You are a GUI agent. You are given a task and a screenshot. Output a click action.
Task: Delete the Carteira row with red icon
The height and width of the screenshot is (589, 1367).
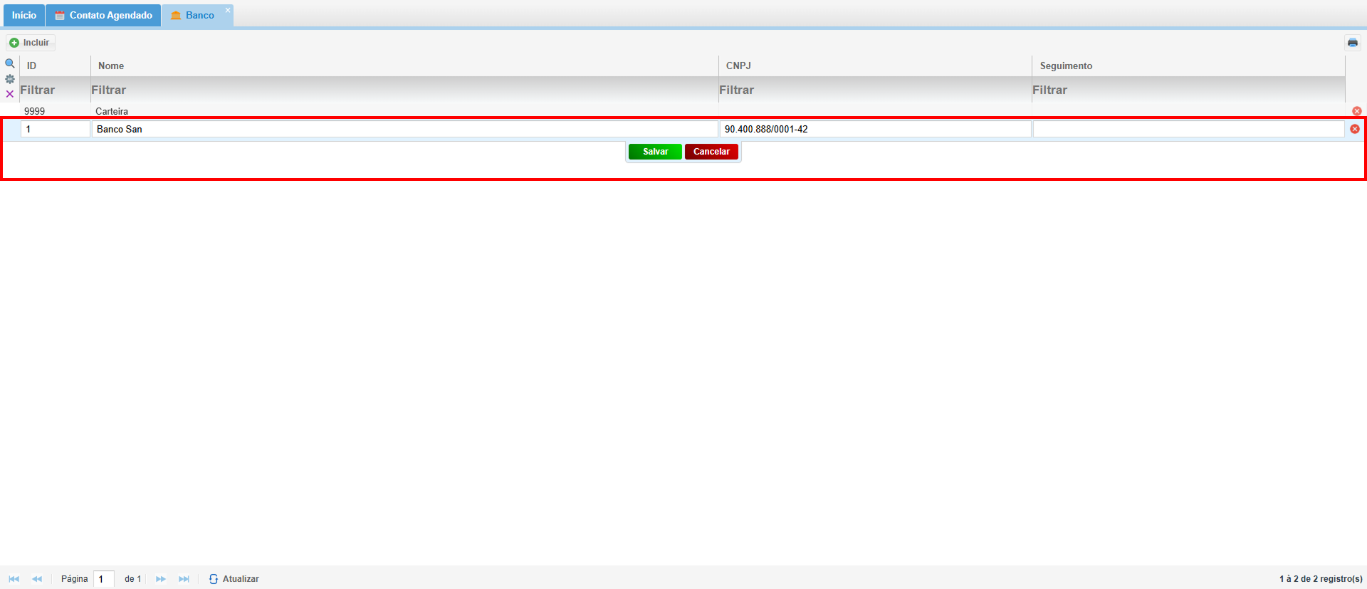point(1357,111)
